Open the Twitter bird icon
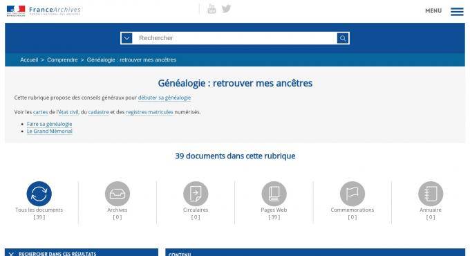This screenshot has height=256, width=470. click(x=226, y=9)
